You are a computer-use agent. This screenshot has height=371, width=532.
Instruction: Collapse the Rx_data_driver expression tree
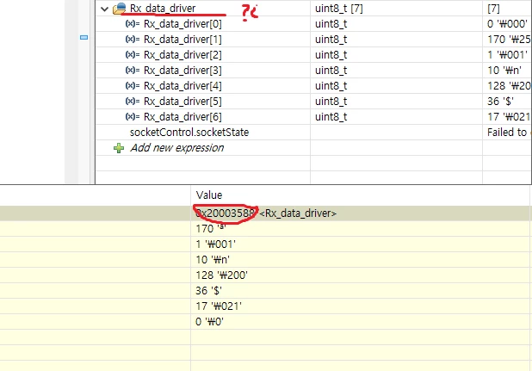coord(104,9)
